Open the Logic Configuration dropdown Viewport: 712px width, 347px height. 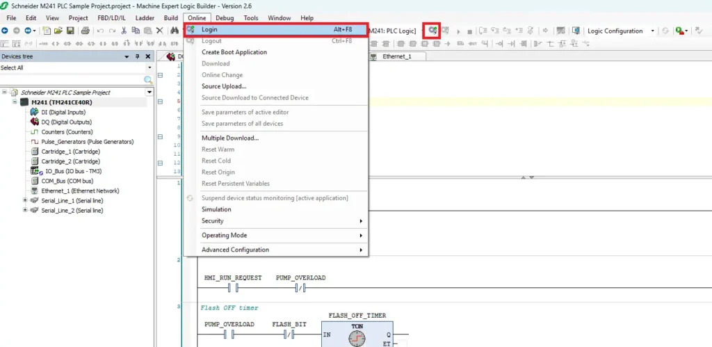coord(652,31)
